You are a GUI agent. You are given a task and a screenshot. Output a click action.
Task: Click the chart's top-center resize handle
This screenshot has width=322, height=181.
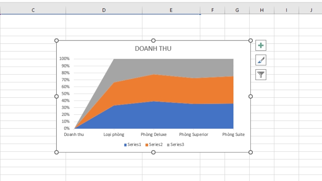(153, 41)
